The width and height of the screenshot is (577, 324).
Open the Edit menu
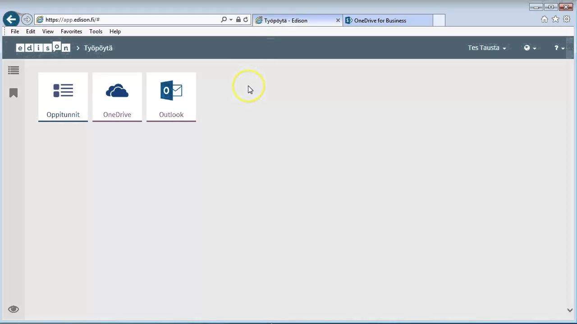pos(31,31)
